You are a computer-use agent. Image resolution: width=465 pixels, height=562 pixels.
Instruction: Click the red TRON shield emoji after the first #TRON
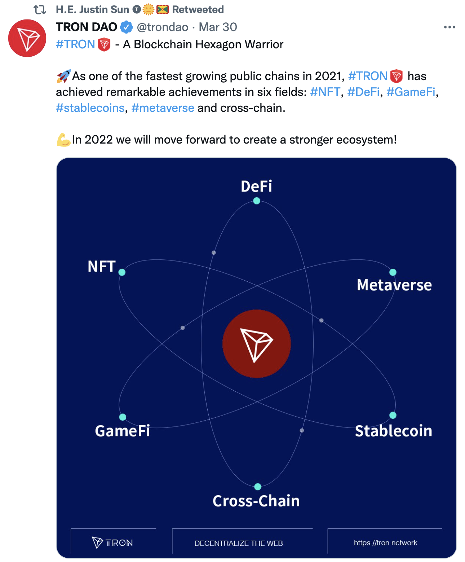point(104,45)
